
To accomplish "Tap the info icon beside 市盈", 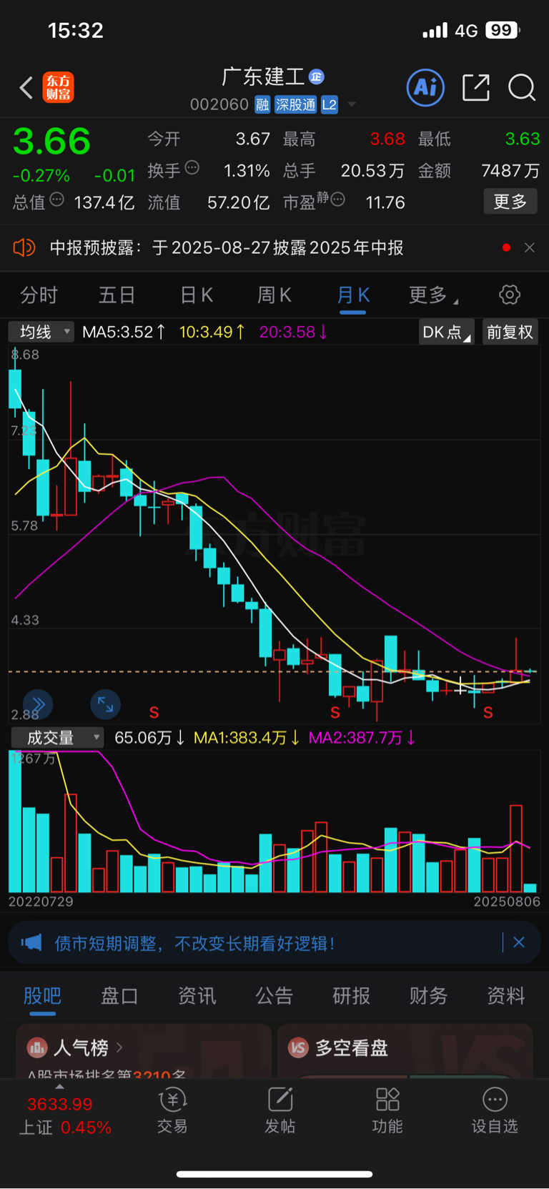I will click(x=338, y=199).
